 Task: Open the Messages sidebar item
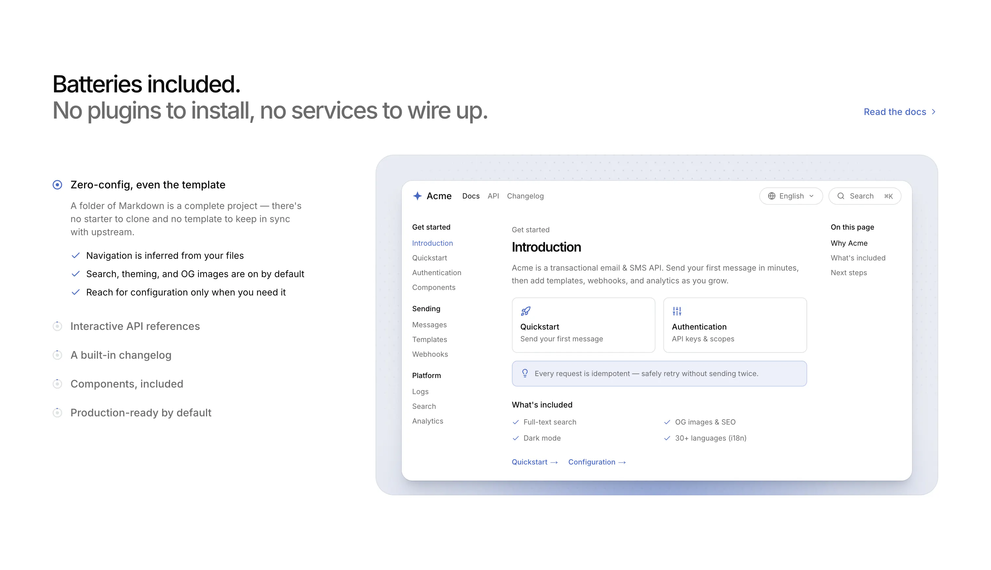[x=429, y=325]
